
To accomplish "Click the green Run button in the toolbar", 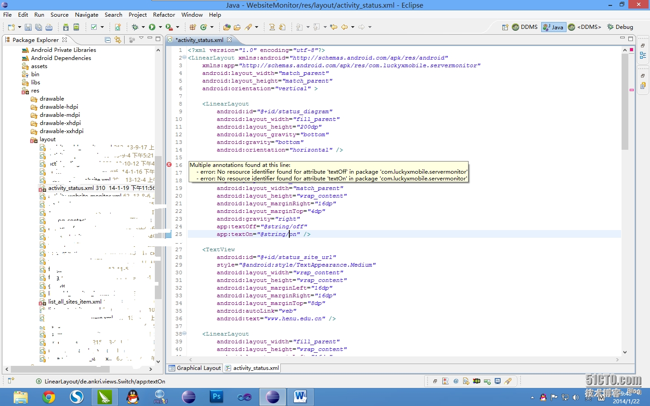I will pos(152,27).
